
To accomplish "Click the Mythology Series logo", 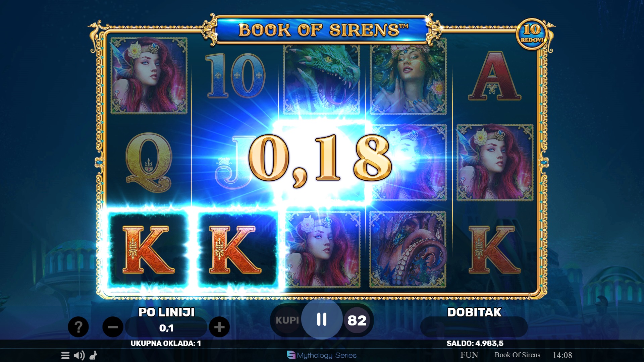I will 322,355.
